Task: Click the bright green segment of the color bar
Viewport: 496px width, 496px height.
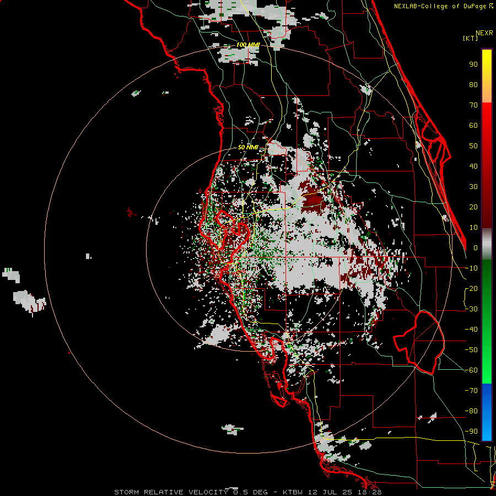Action: coord(487,358)
